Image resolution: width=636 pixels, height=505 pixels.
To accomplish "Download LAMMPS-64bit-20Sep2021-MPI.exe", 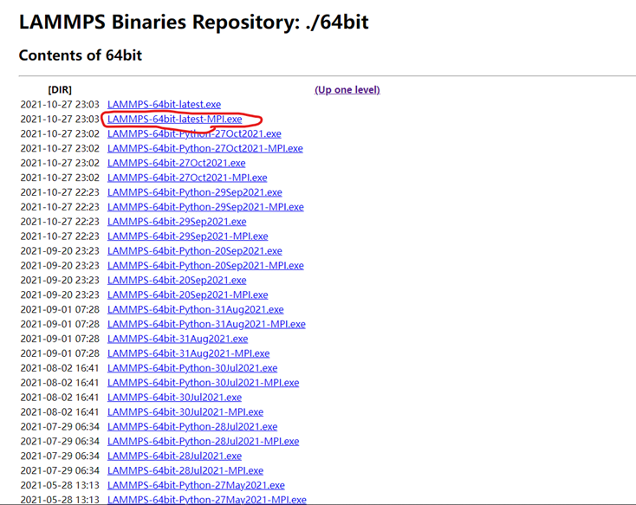I will point(188,295).
